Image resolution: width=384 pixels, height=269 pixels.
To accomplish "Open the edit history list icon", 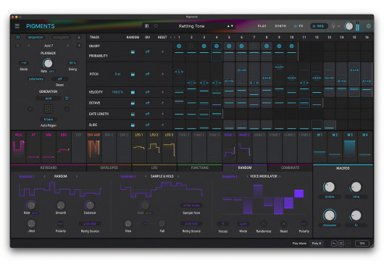I will coord(341,244).
